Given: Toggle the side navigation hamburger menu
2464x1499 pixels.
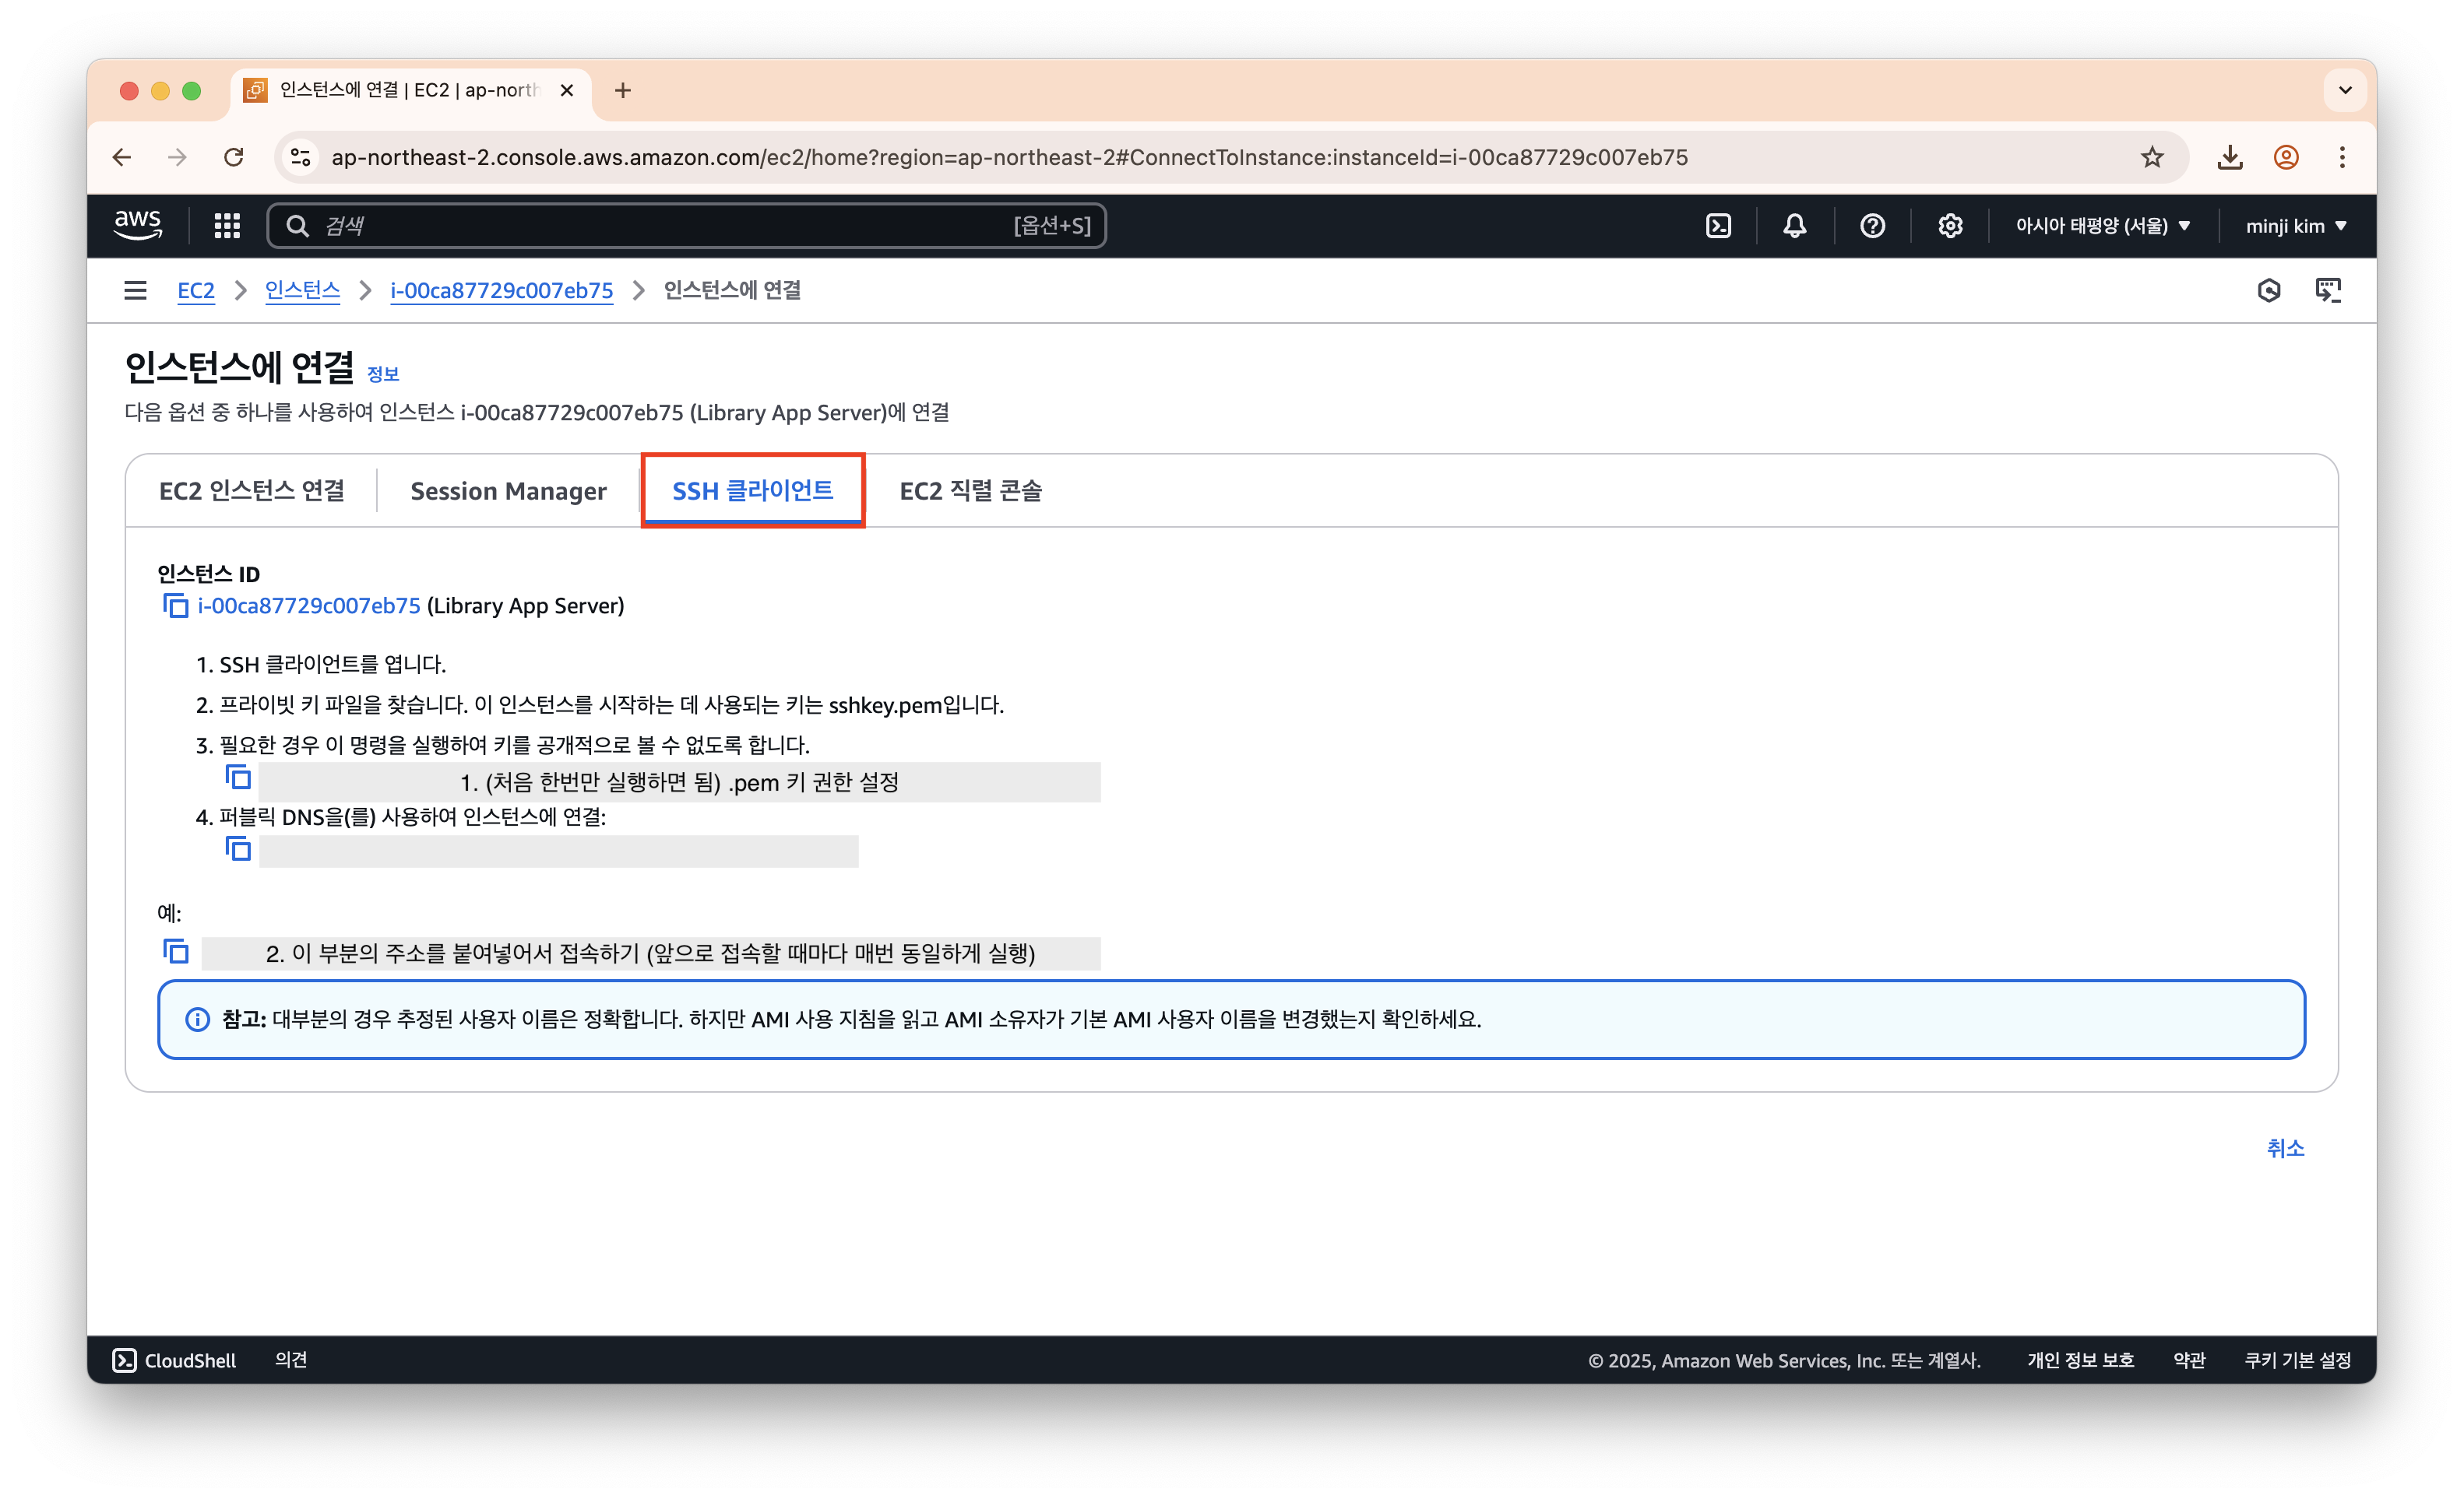Looking at the screenshot, I should (135, 290).
